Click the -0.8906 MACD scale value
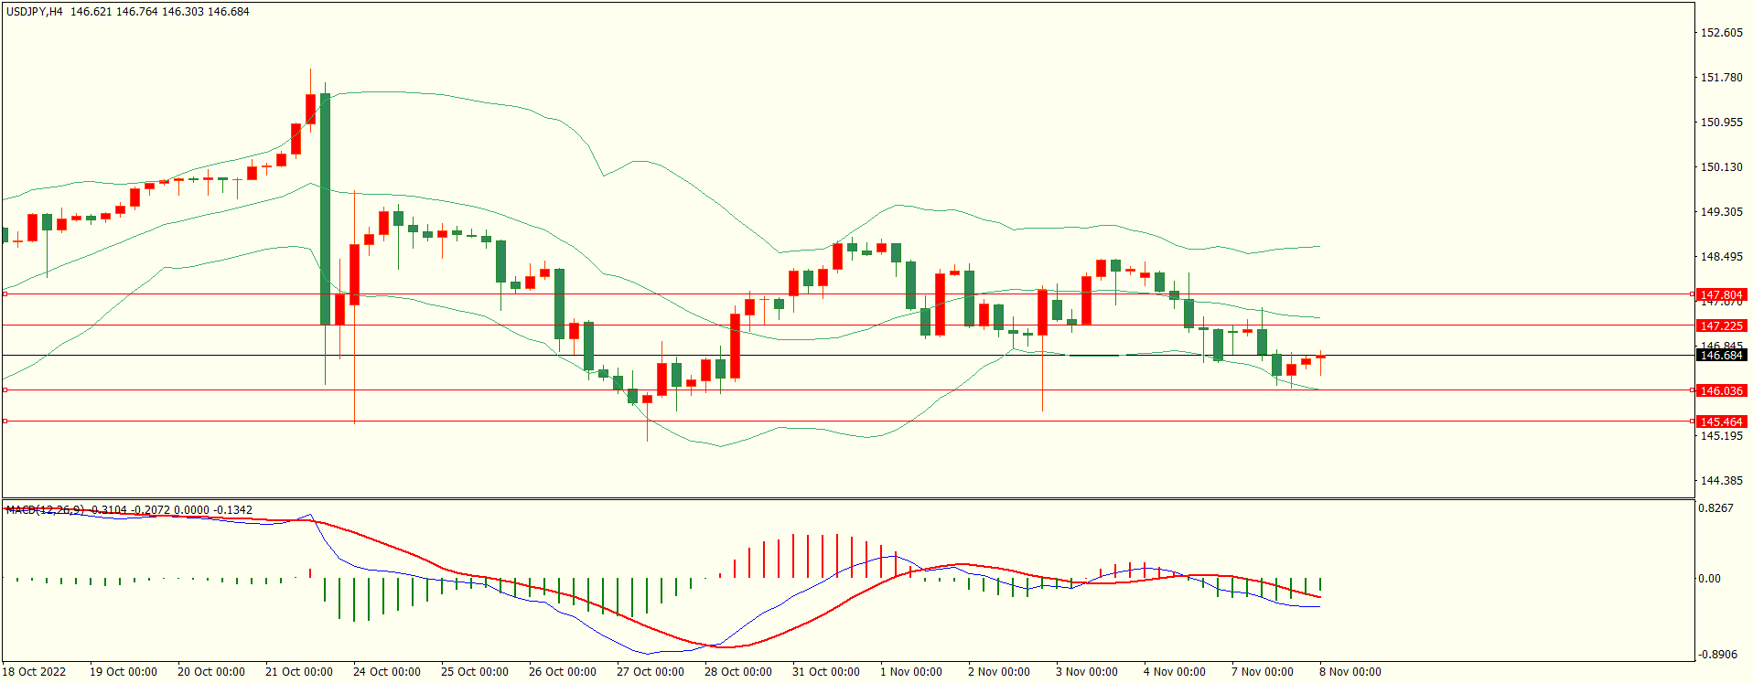Viewport: 1753px width, 683px height. (x=1717, y=655)
